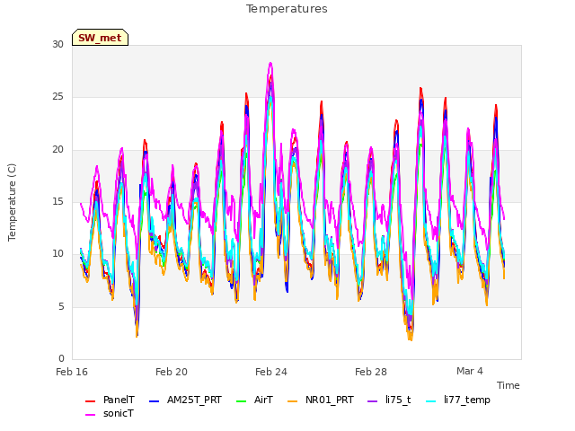Click the 5 y-axis tick label
The width and height of the screenshot is (575, 431).
[61, 306]
